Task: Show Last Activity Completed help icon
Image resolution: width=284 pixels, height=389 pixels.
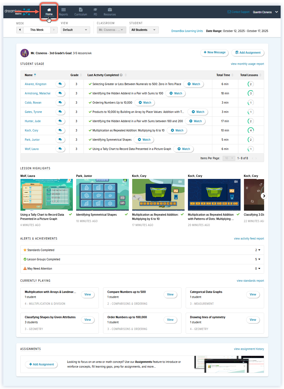Action: click(121, 75)
